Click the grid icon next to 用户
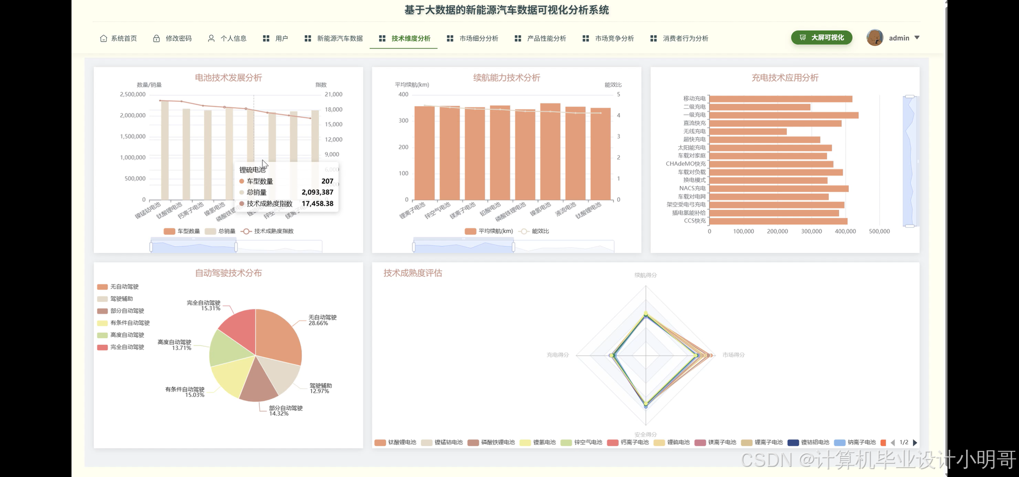Viewport: 1019px width, 477px height. click(266, 38)
